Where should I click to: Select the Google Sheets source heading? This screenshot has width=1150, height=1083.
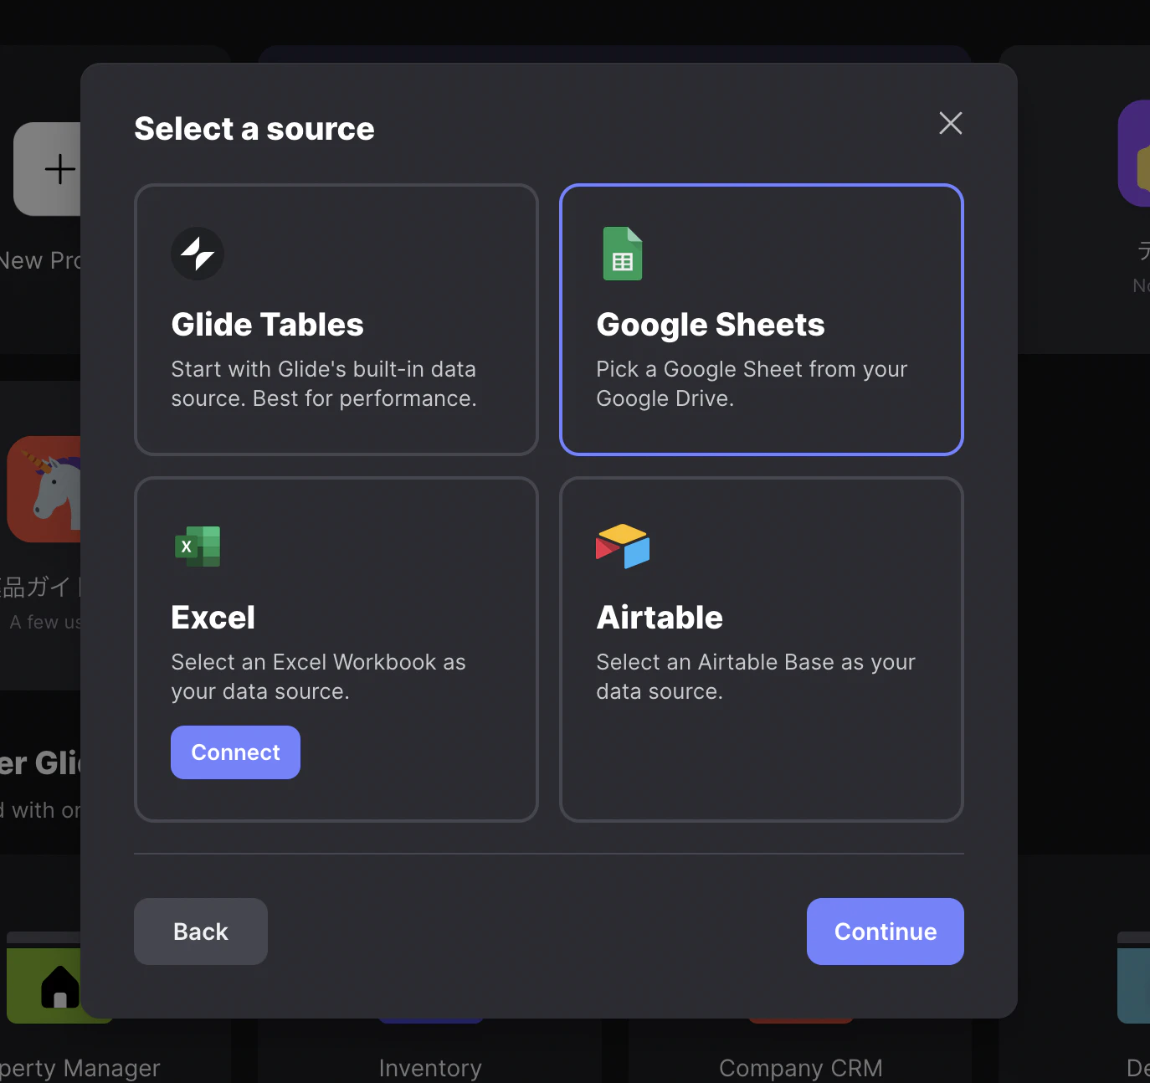point(711,325)
